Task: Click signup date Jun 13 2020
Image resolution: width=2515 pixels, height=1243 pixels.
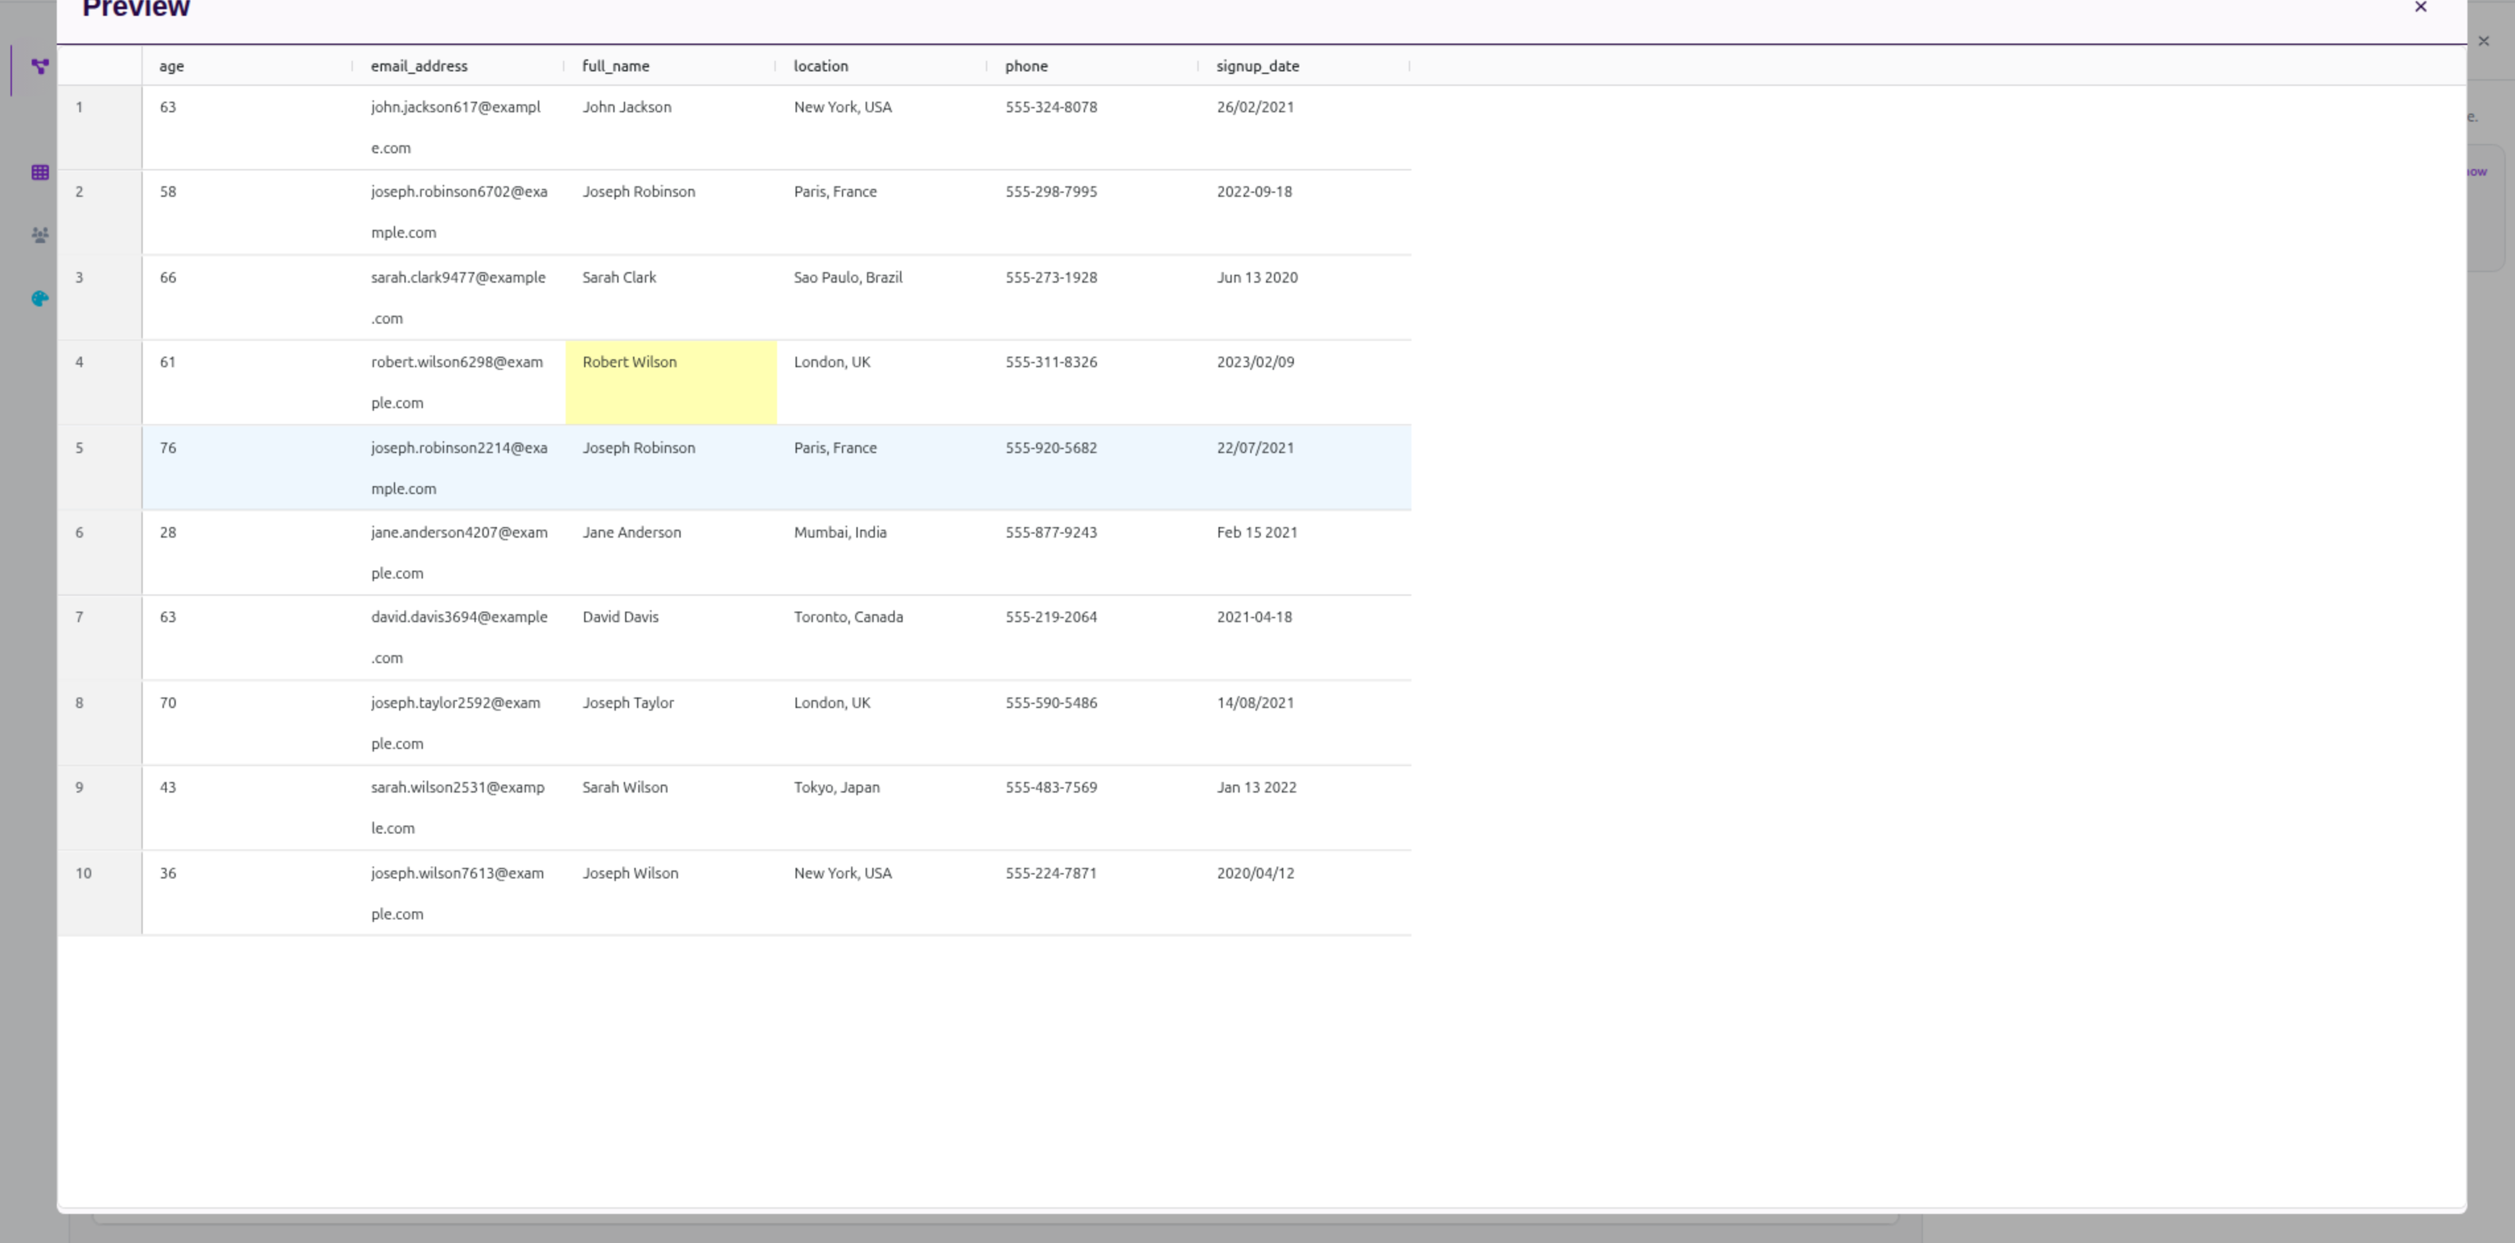Action: (1305, 298)
